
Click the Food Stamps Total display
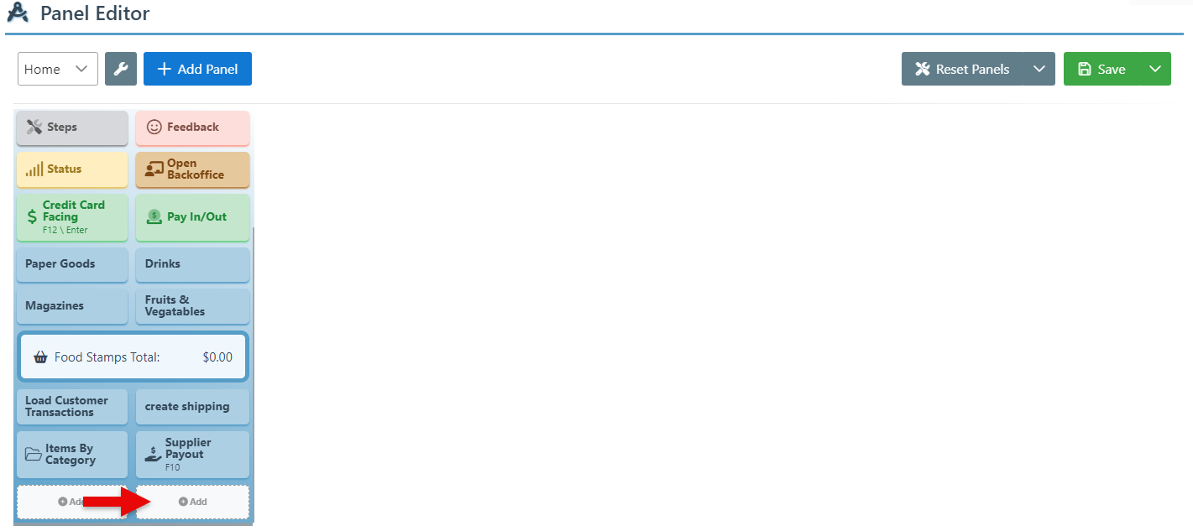pyautogui.click(x=133, y=357)
